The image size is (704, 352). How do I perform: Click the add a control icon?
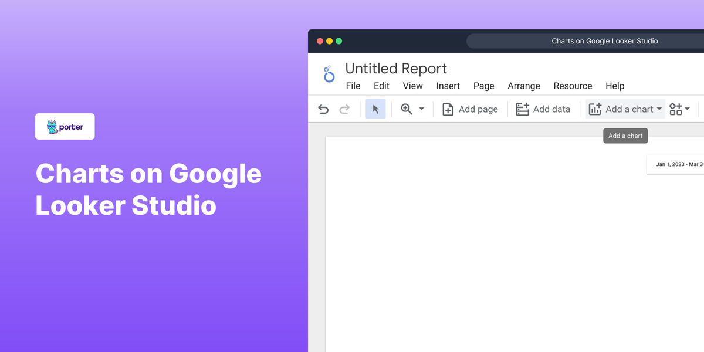675,109
